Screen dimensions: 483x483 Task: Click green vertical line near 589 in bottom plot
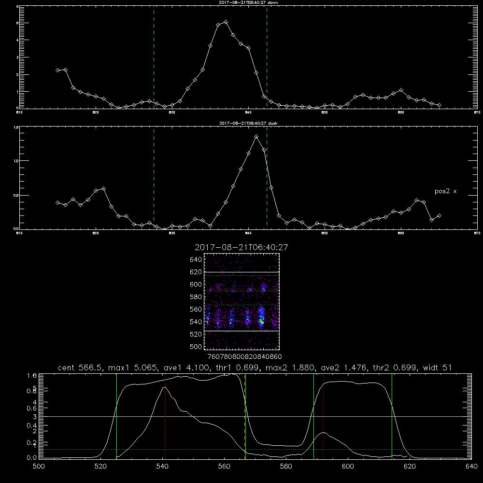(x=313, y=416)
